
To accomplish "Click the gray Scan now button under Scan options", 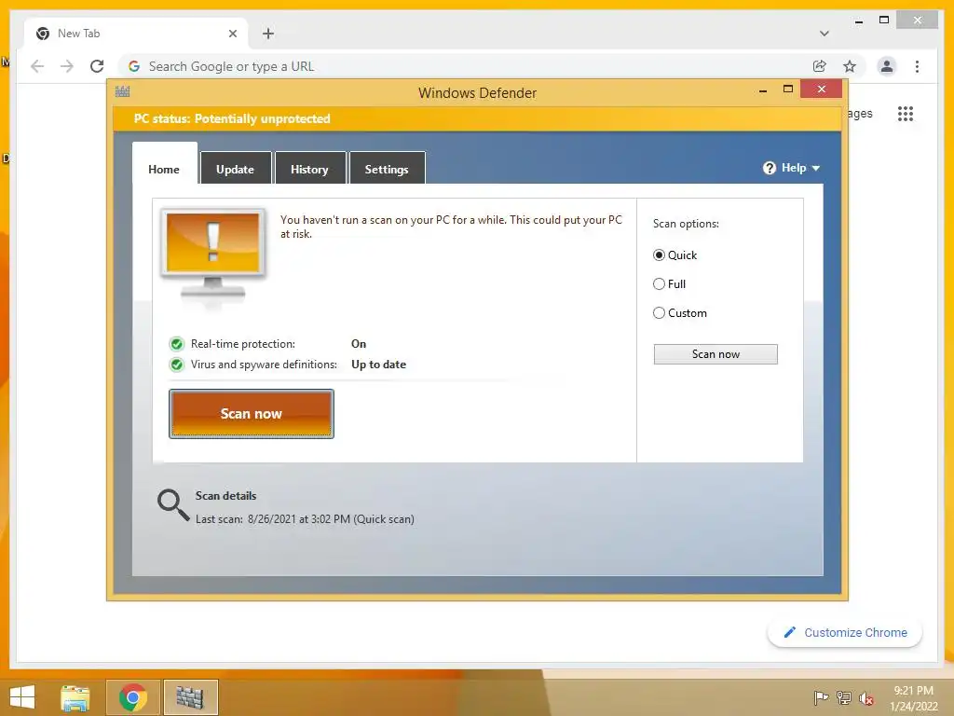I will (715, 354).
